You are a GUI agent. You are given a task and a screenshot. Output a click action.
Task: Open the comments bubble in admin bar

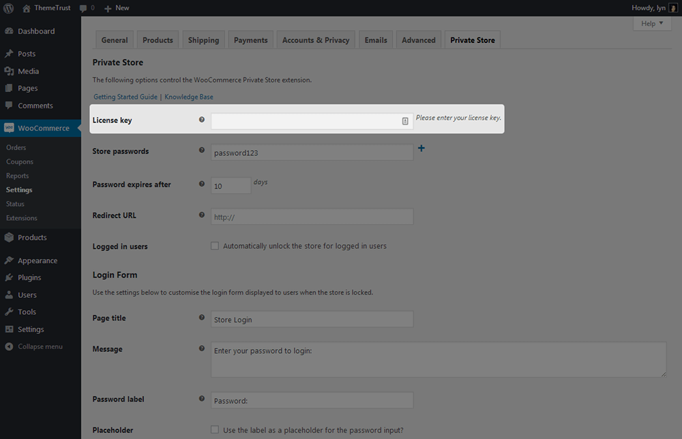pyautogui.click(x=83, y=8)
